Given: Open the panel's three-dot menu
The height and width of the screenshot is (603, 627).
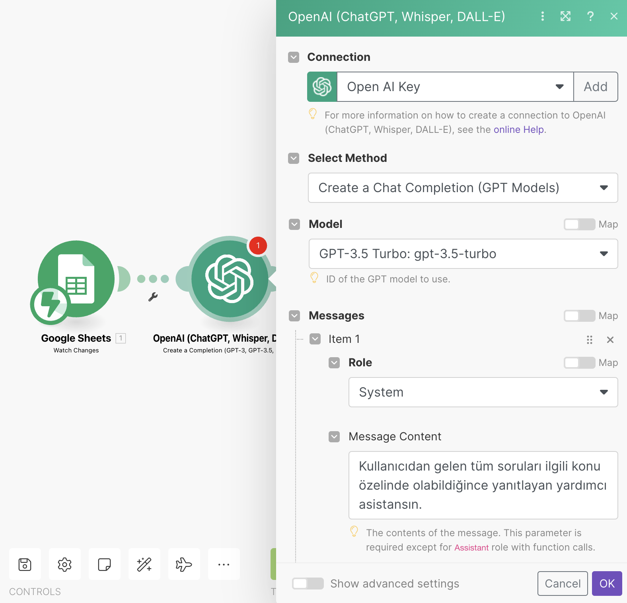Looking at the screenshot, I should 543,16.
